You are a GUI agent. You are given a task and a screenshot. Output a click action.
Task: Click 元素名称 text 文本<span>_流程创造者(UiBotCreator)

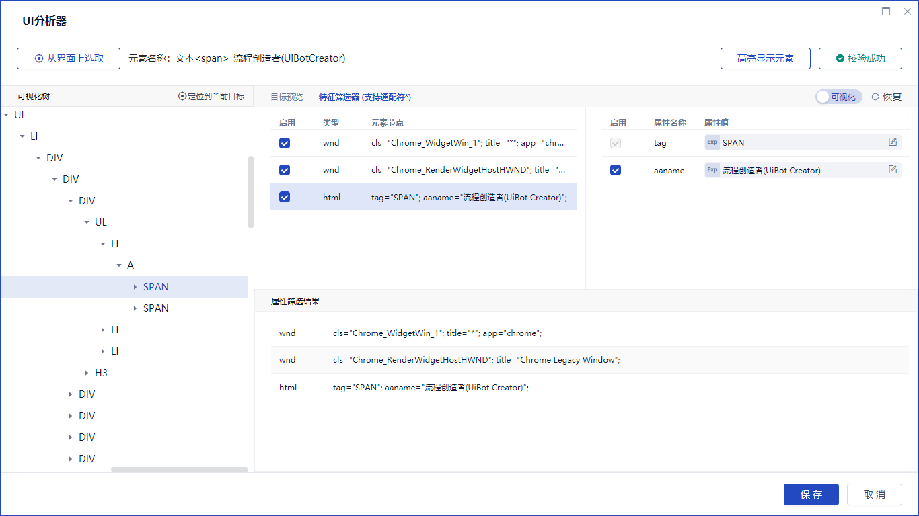[260, 58]
